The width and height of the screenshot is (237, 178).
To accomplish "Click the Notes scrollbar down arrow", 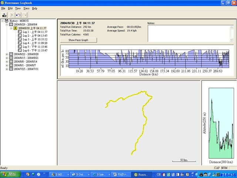I will (231, 40).
